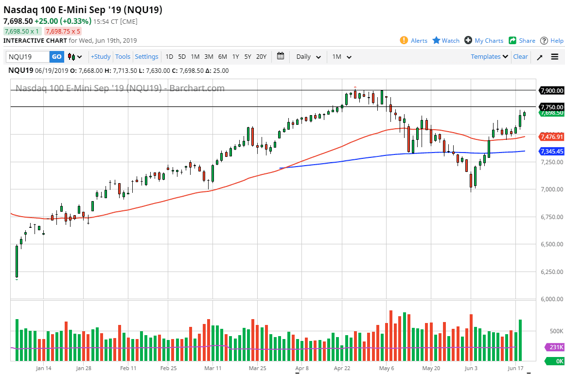This screenshot has width=565, height=374.
Task: Click the Watch star icon
Action: (x=445, y=40)
